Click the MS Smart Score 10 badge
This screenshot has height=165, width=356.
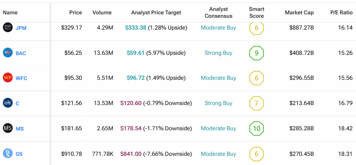coord(257,129)
